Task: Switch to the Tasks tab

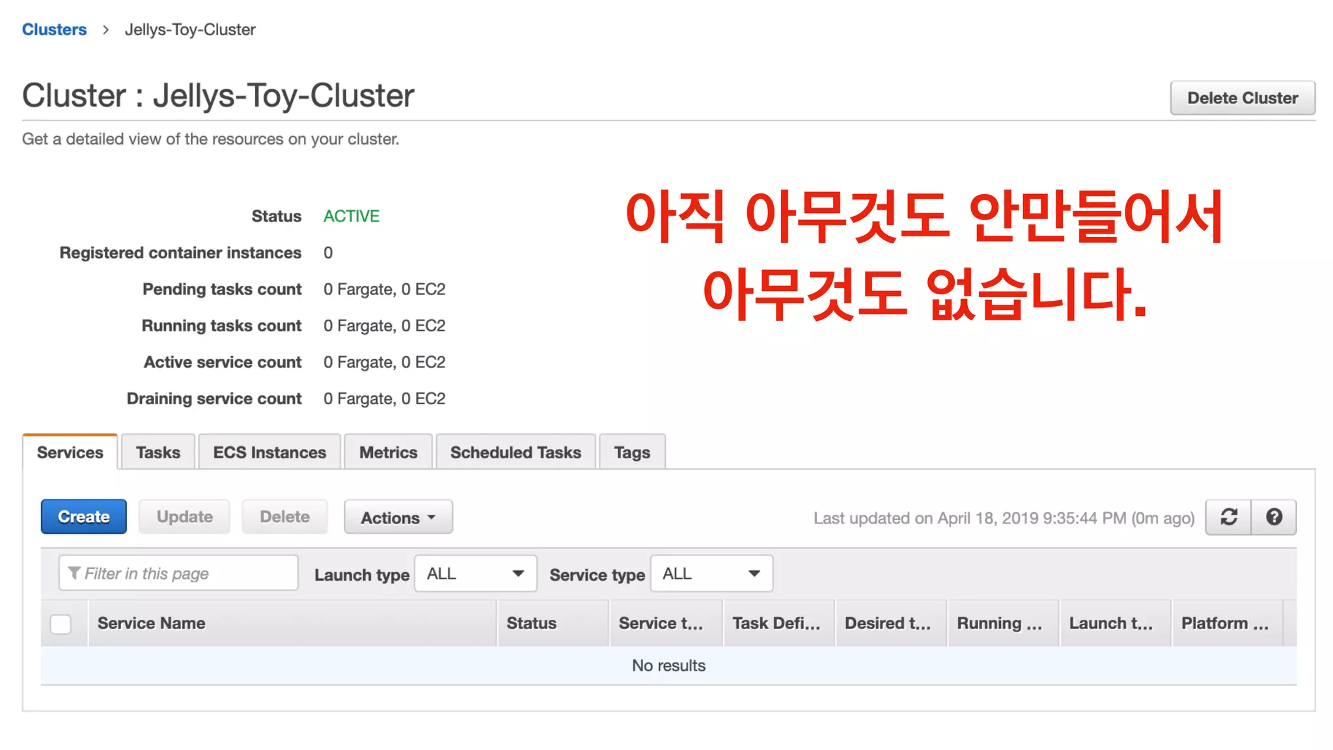Action: point(158,452)
